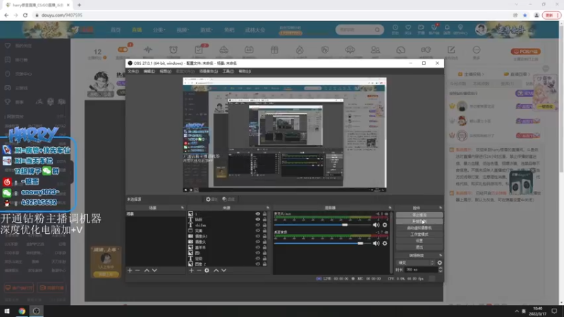Viewport: 564px width, 317px height.
Task: Adjust the 麦克风/Aux volume slider
Action: pyautogui.click(x=322, y=225)
